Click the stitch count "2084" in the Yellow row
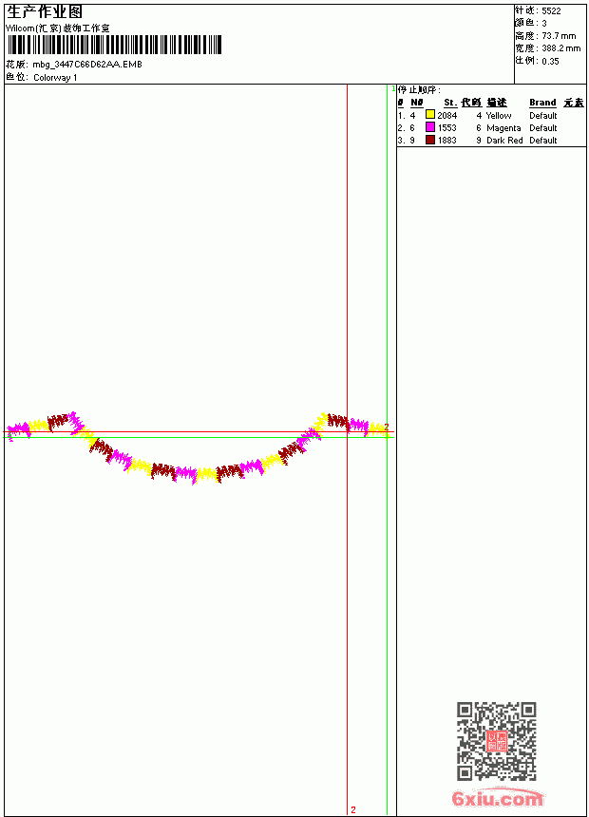Viewport: 589px width, 817px height. (447, 116)
